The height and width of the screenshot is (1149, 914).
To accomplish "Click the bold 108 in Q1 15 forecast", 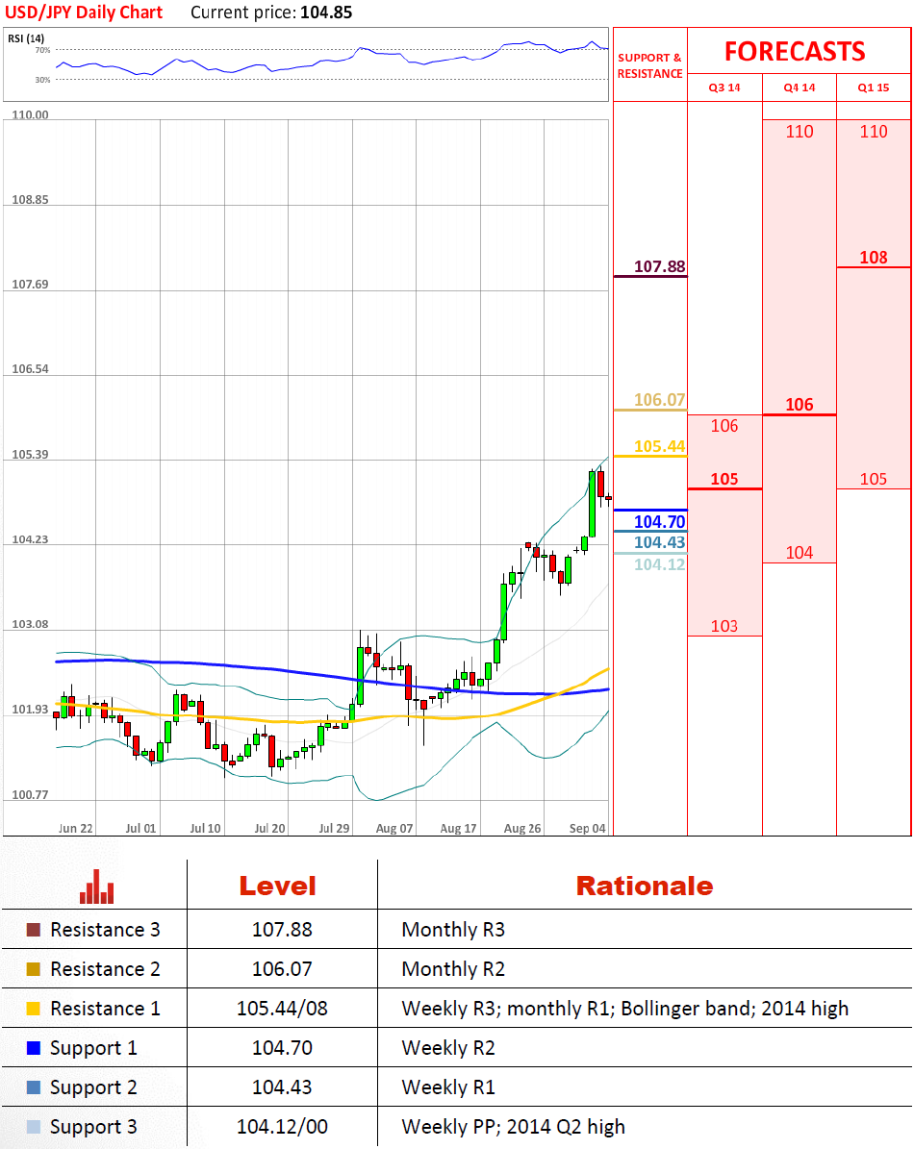I will tap(873, 258).
